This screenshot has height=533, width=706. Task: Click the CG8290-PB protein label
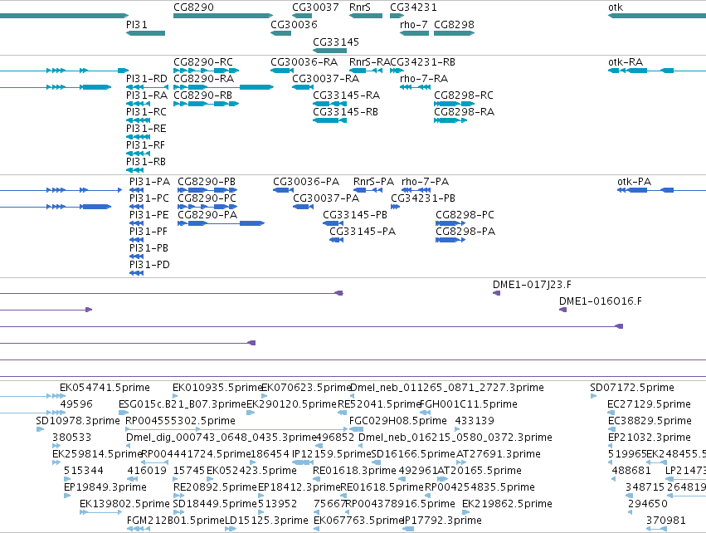207,182
